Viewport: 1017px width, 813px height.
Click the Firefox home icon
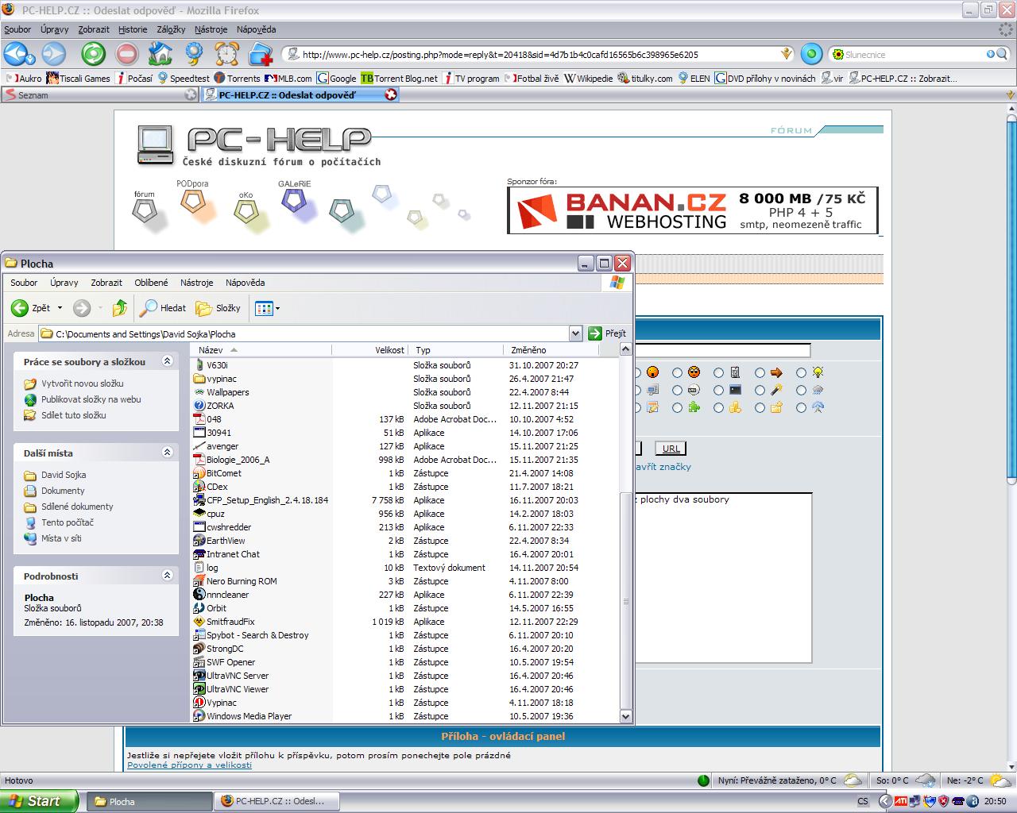[x=160, y=54]
